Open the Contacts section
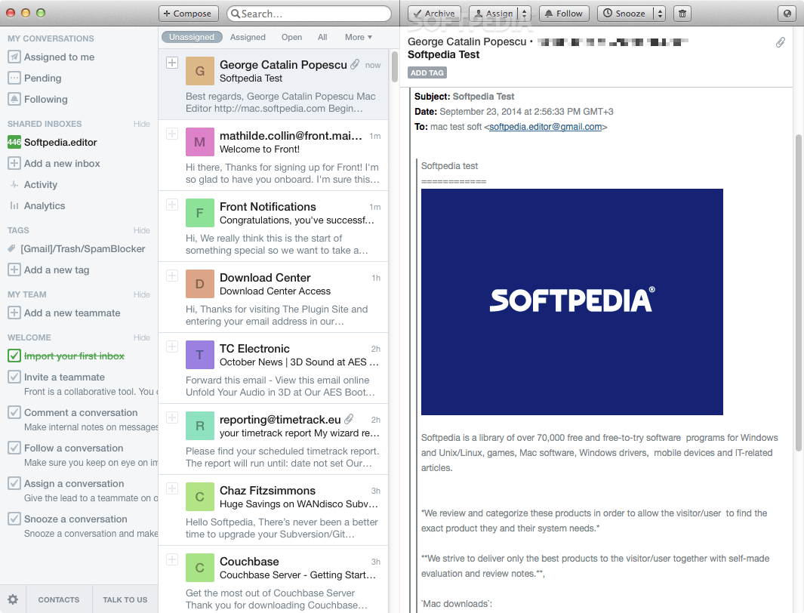This screenshot has height=613, width=804. [59, 599]
